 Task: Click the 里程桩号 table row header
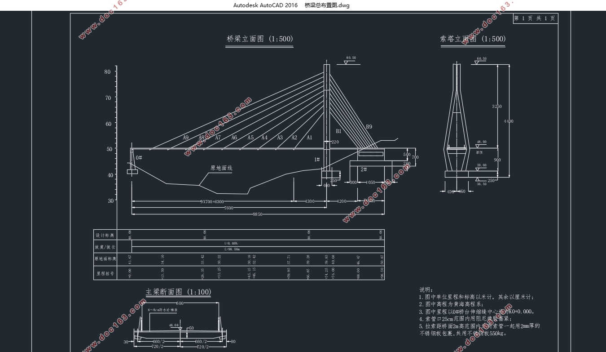pyautogui.click(x=105, y=273)
